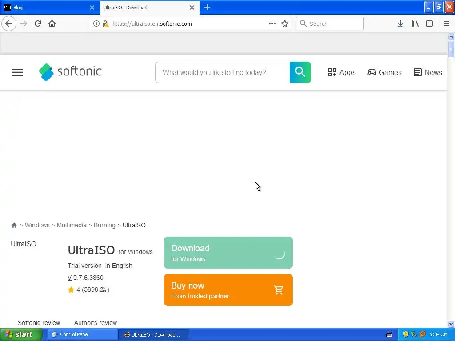Viewport: 455px width, 341px height.
Task: Close the UltraISO - Download tab
Action: pos(192,8)
